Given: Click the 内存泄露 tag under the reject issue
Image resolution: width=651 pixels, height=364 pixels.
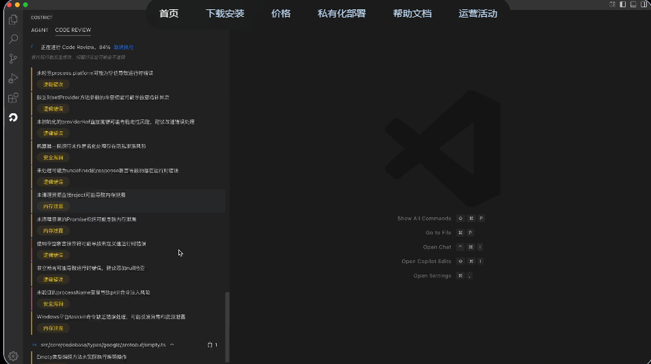Looking at the screenshot, I should (x=53, y=206).
